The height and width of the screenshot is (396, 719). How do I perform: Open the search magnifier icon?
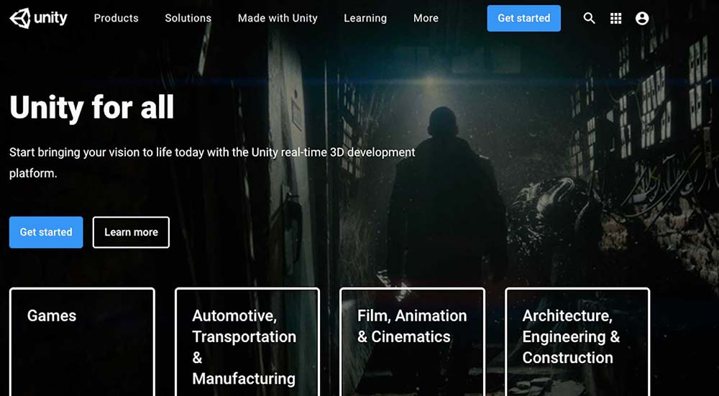[590, 19]
